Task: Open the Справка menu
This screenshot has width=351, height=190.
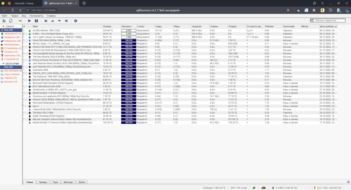Action: (51, 16)
